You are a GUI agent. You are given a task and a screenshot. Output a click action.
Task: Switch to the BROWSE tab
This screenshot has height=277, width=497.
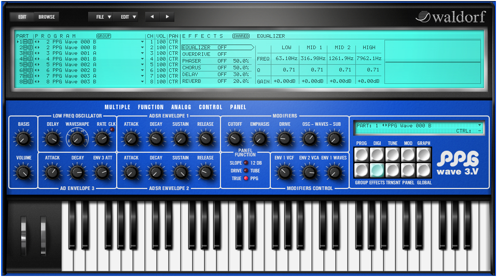[47, 17]
